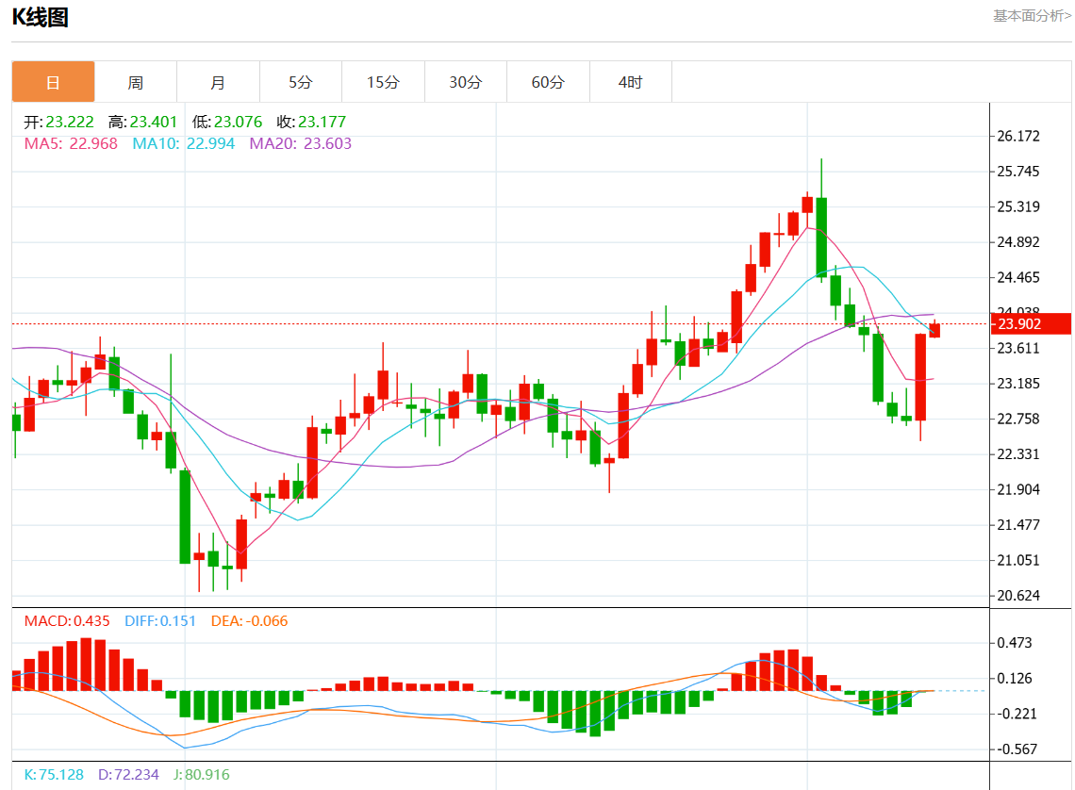
Task: Click the 24.465 price axis label
Action: click(1018, 277)
